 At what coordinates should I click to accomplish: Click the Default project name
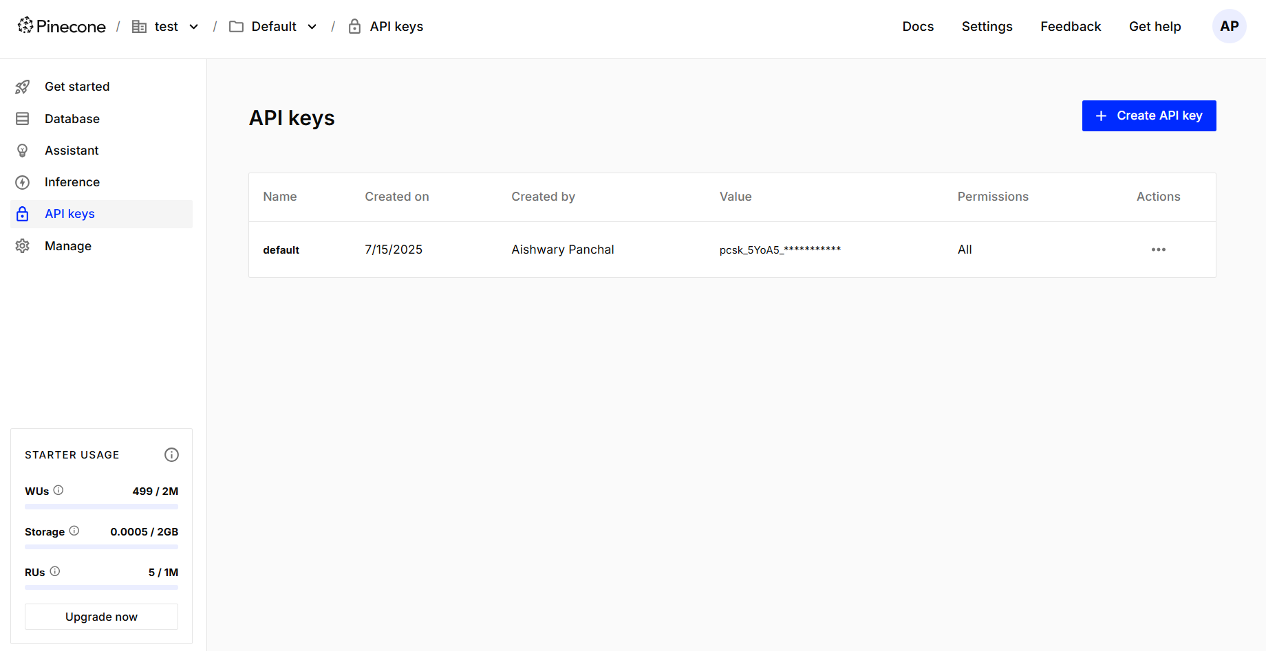(274, 27)
